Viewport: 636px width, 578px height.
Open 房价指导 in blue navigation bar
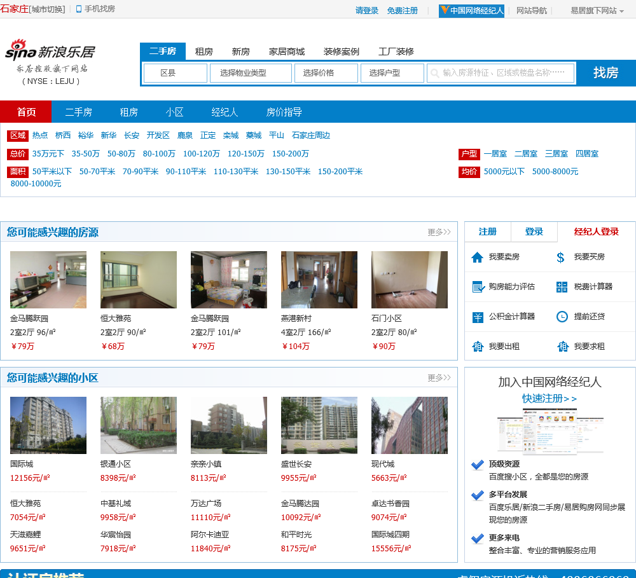pyautogui.click(x=284, y=112)
